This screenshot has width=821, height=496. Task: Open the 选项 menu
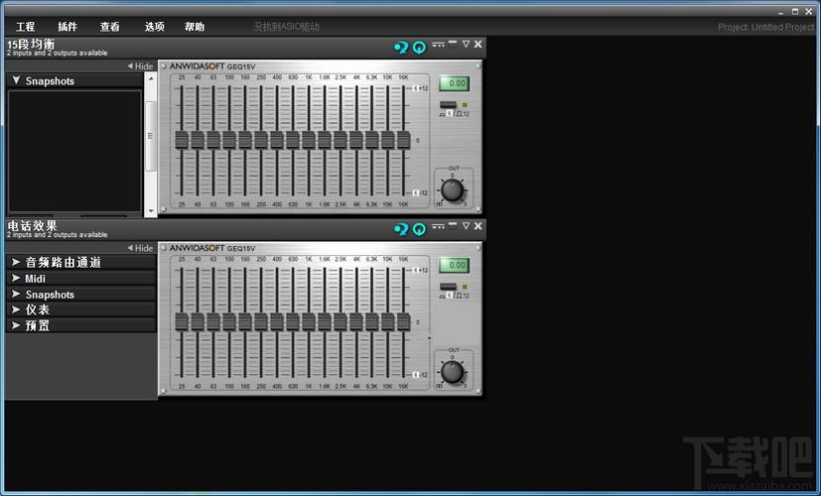point(154,27)
